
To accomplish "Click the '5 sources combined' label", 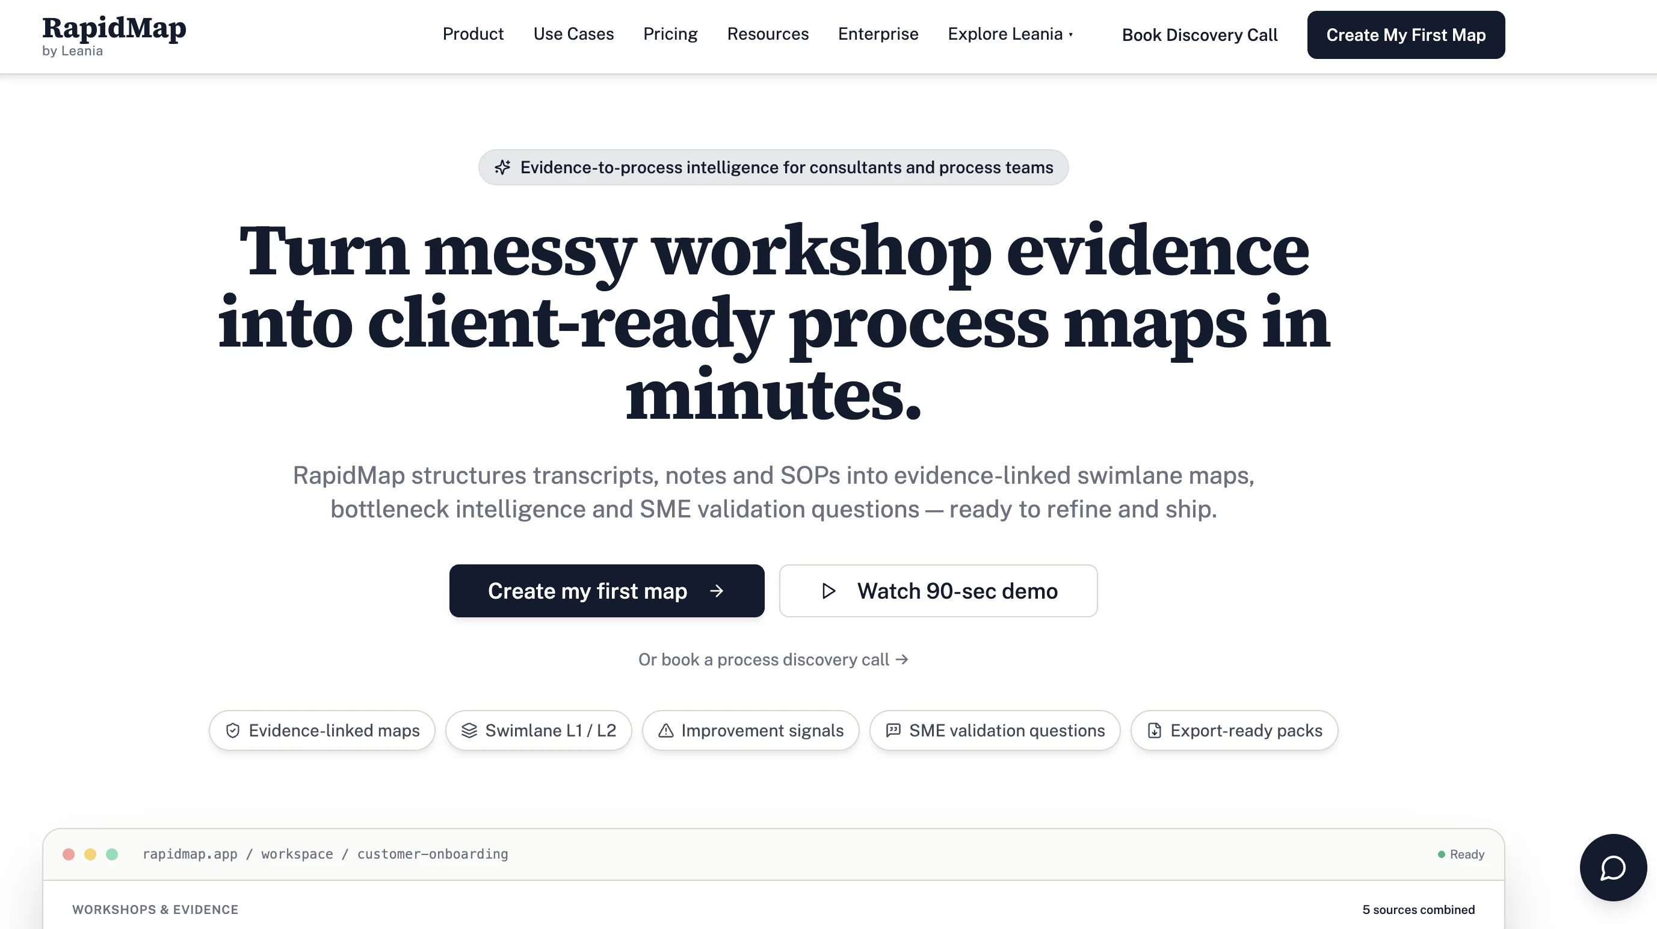I will [x=1418, y=909].
